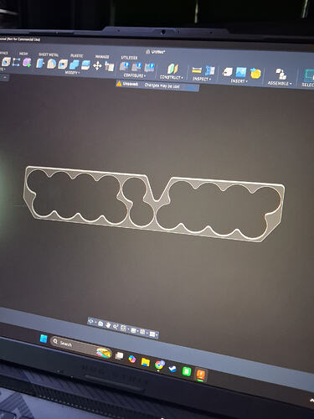The height and width of the screenshot is (419, 314).
Task: Click the beige dome-shaped tool icon
Action: (51, 64)
